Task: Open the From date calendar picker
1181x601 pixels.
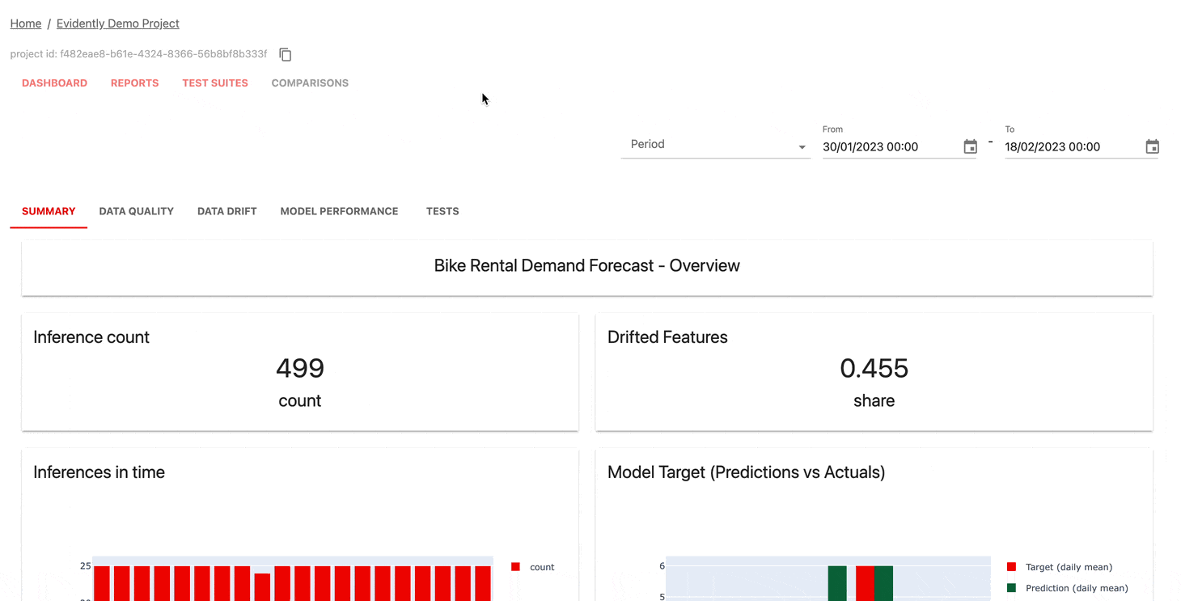Action: click(x=969, y=146)
